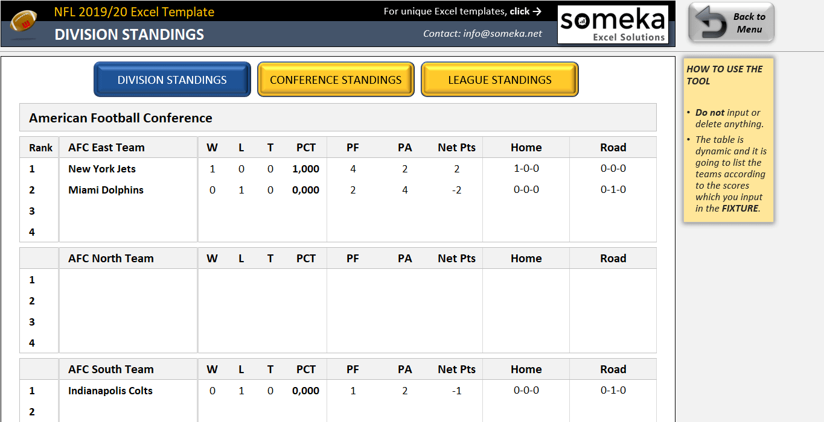
Task: Click the AFC North Team column header
Action: 111,259
